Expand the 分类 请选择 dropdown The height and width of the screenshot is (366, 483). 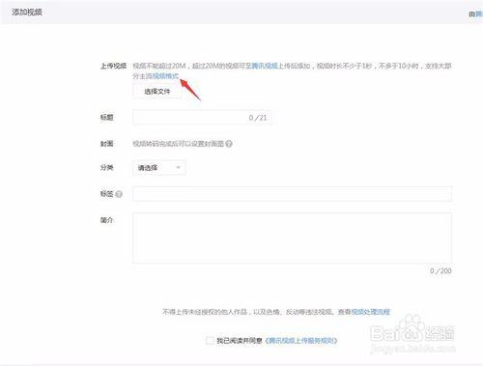pos(159,168)
